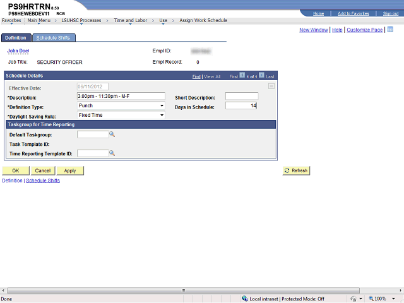The height and width of the screenshot is (303, 404).
Task: Open the zoom level 100% dropdown arrow
Action: click(x=393, y=299)
